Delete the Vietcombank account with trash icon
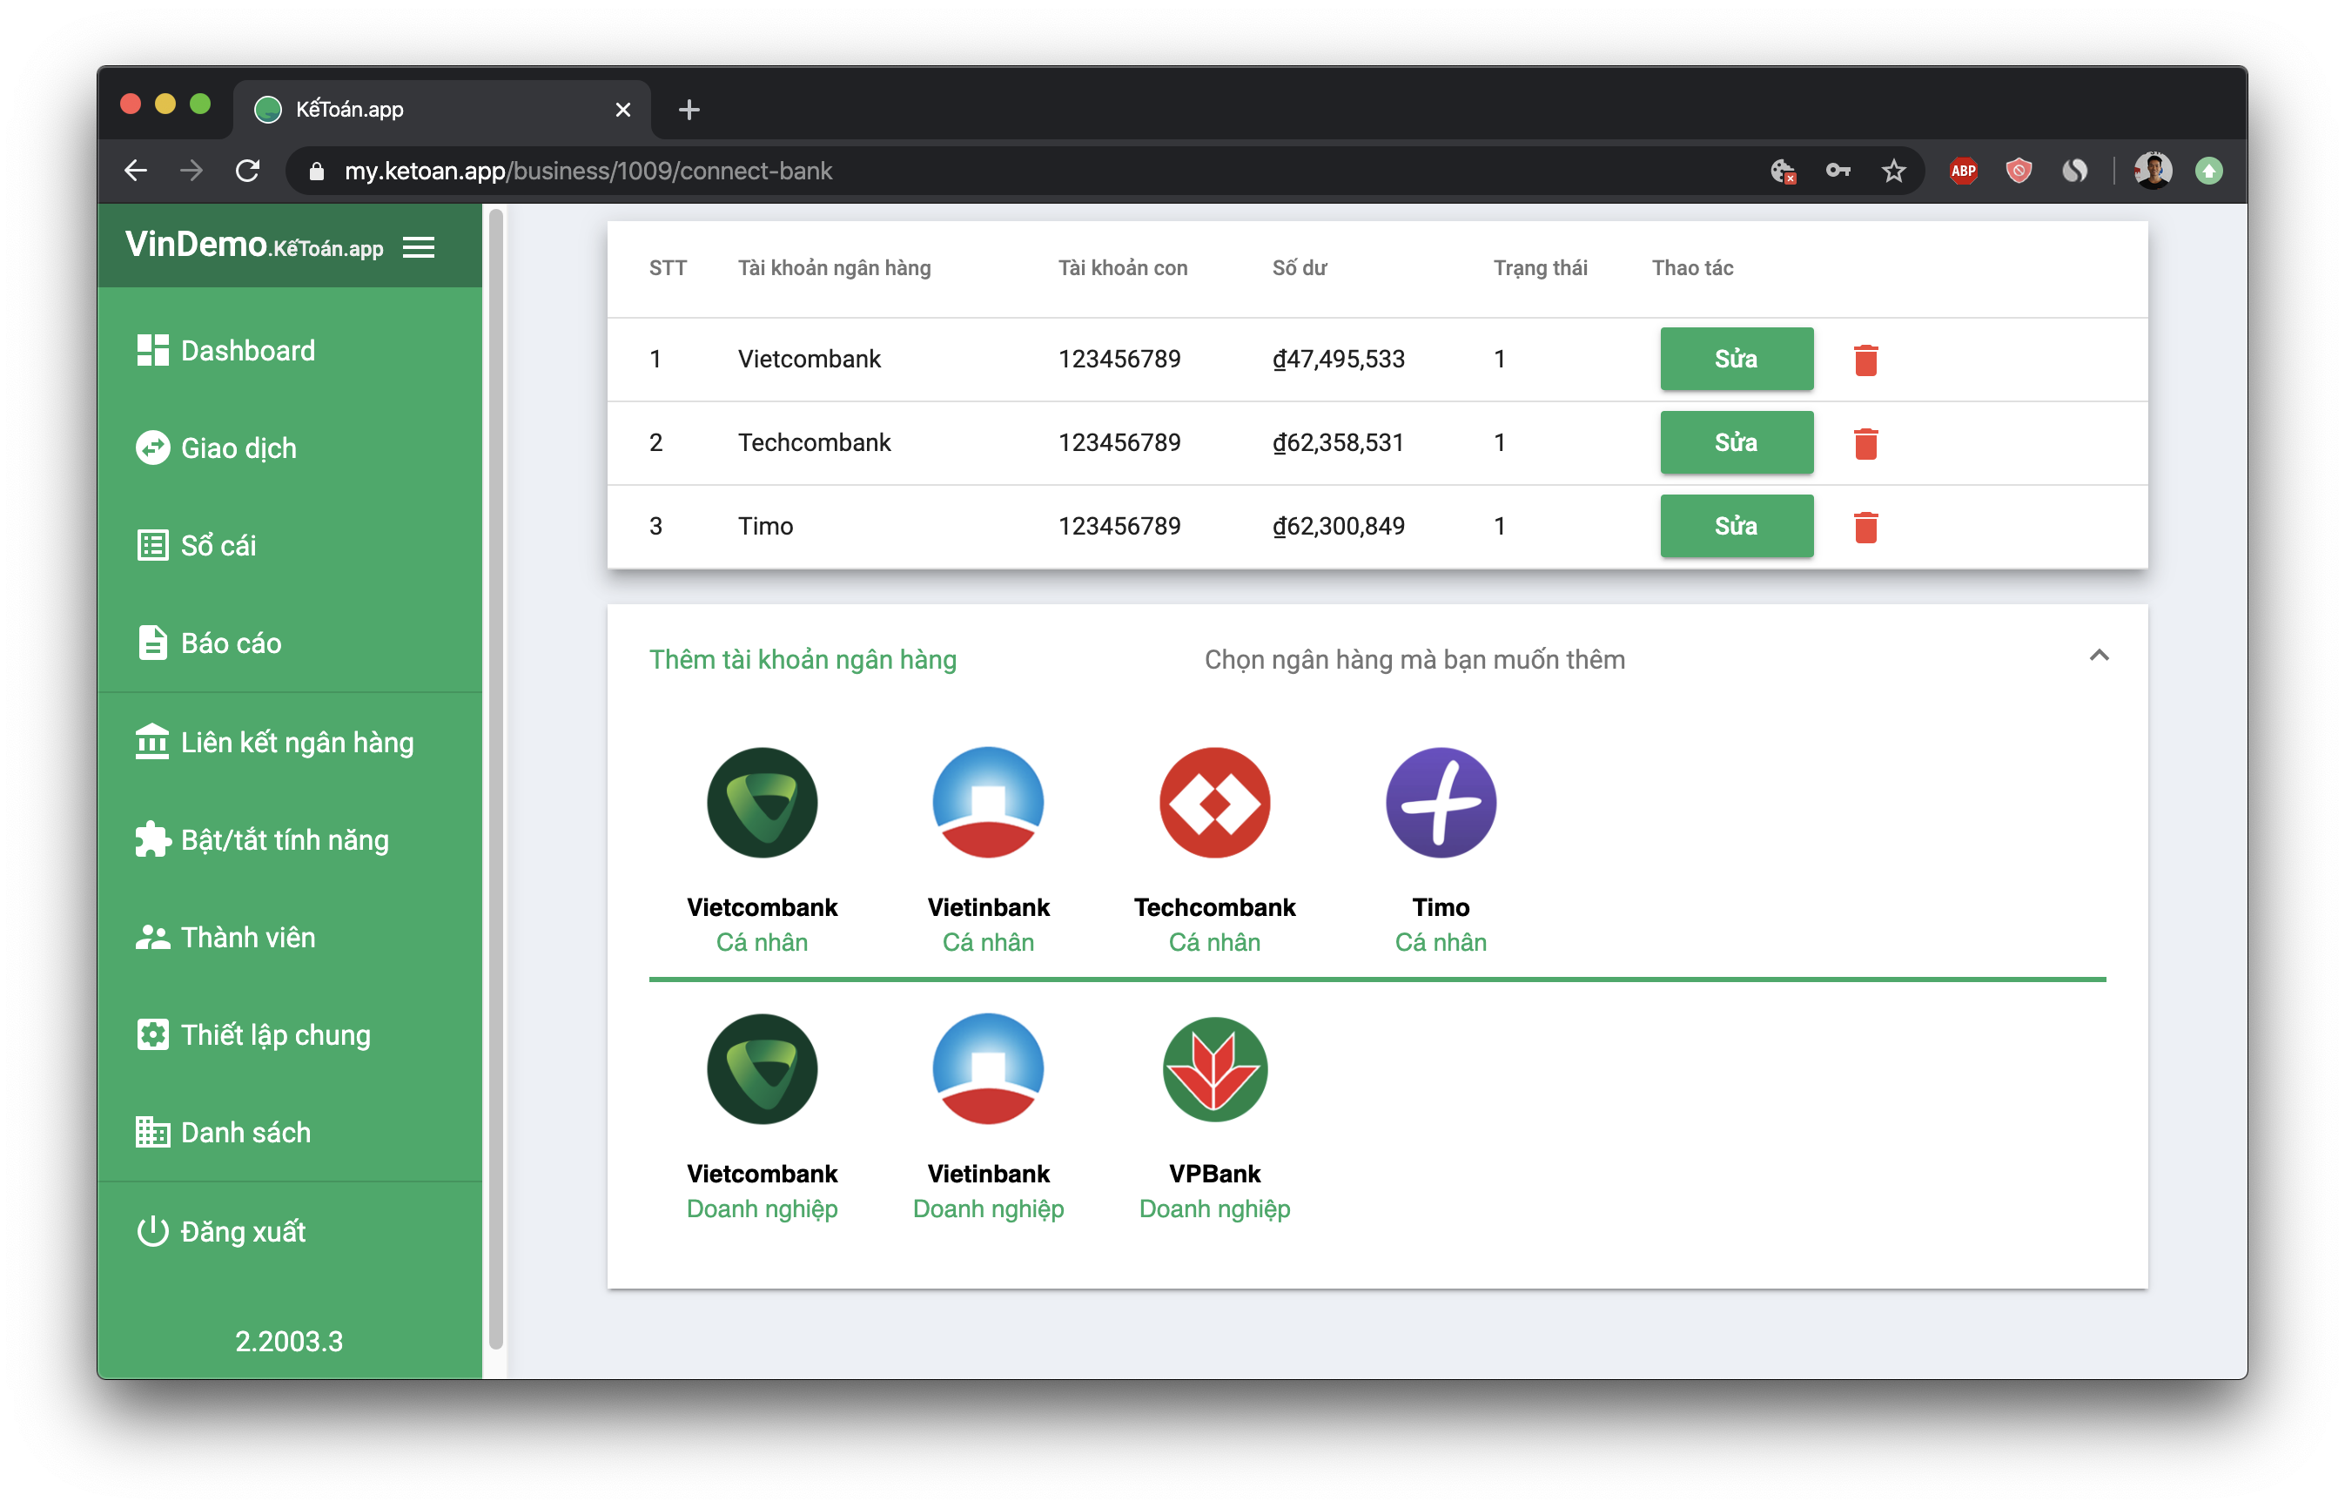Image resolution: width=2345 pixels, height=1508 pixels. 1865,360
